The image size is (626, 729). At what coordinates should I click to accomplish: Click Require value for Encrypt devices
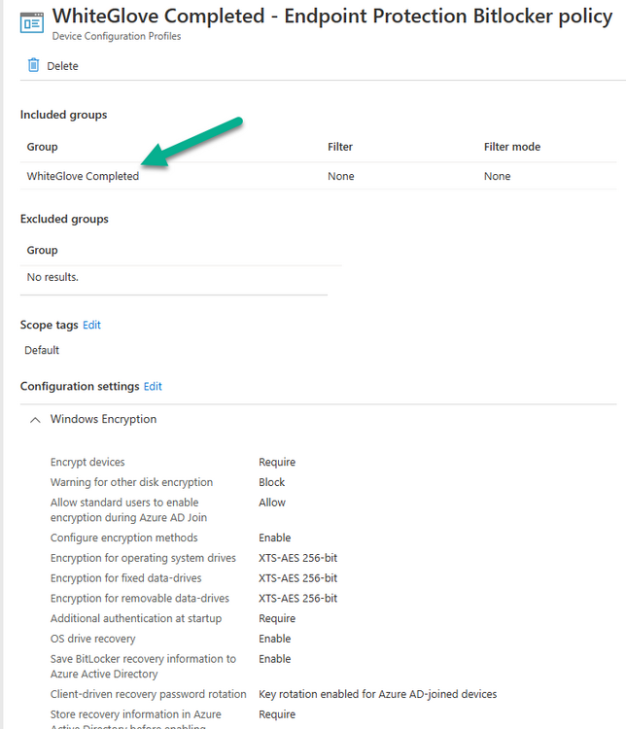click(x=277, y=462)
